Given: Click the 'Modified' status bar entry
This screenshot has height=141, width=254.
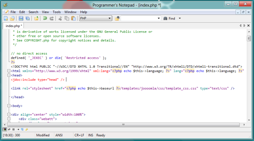Looking at the screenshot, I should (43, 135).
